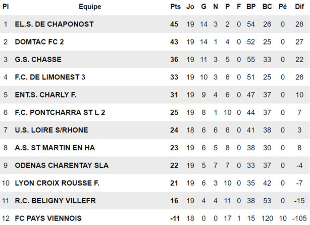Screen dimensions: 310x225
Task: Select the G.S. CHASSE team
Action: tap(38, 60)
